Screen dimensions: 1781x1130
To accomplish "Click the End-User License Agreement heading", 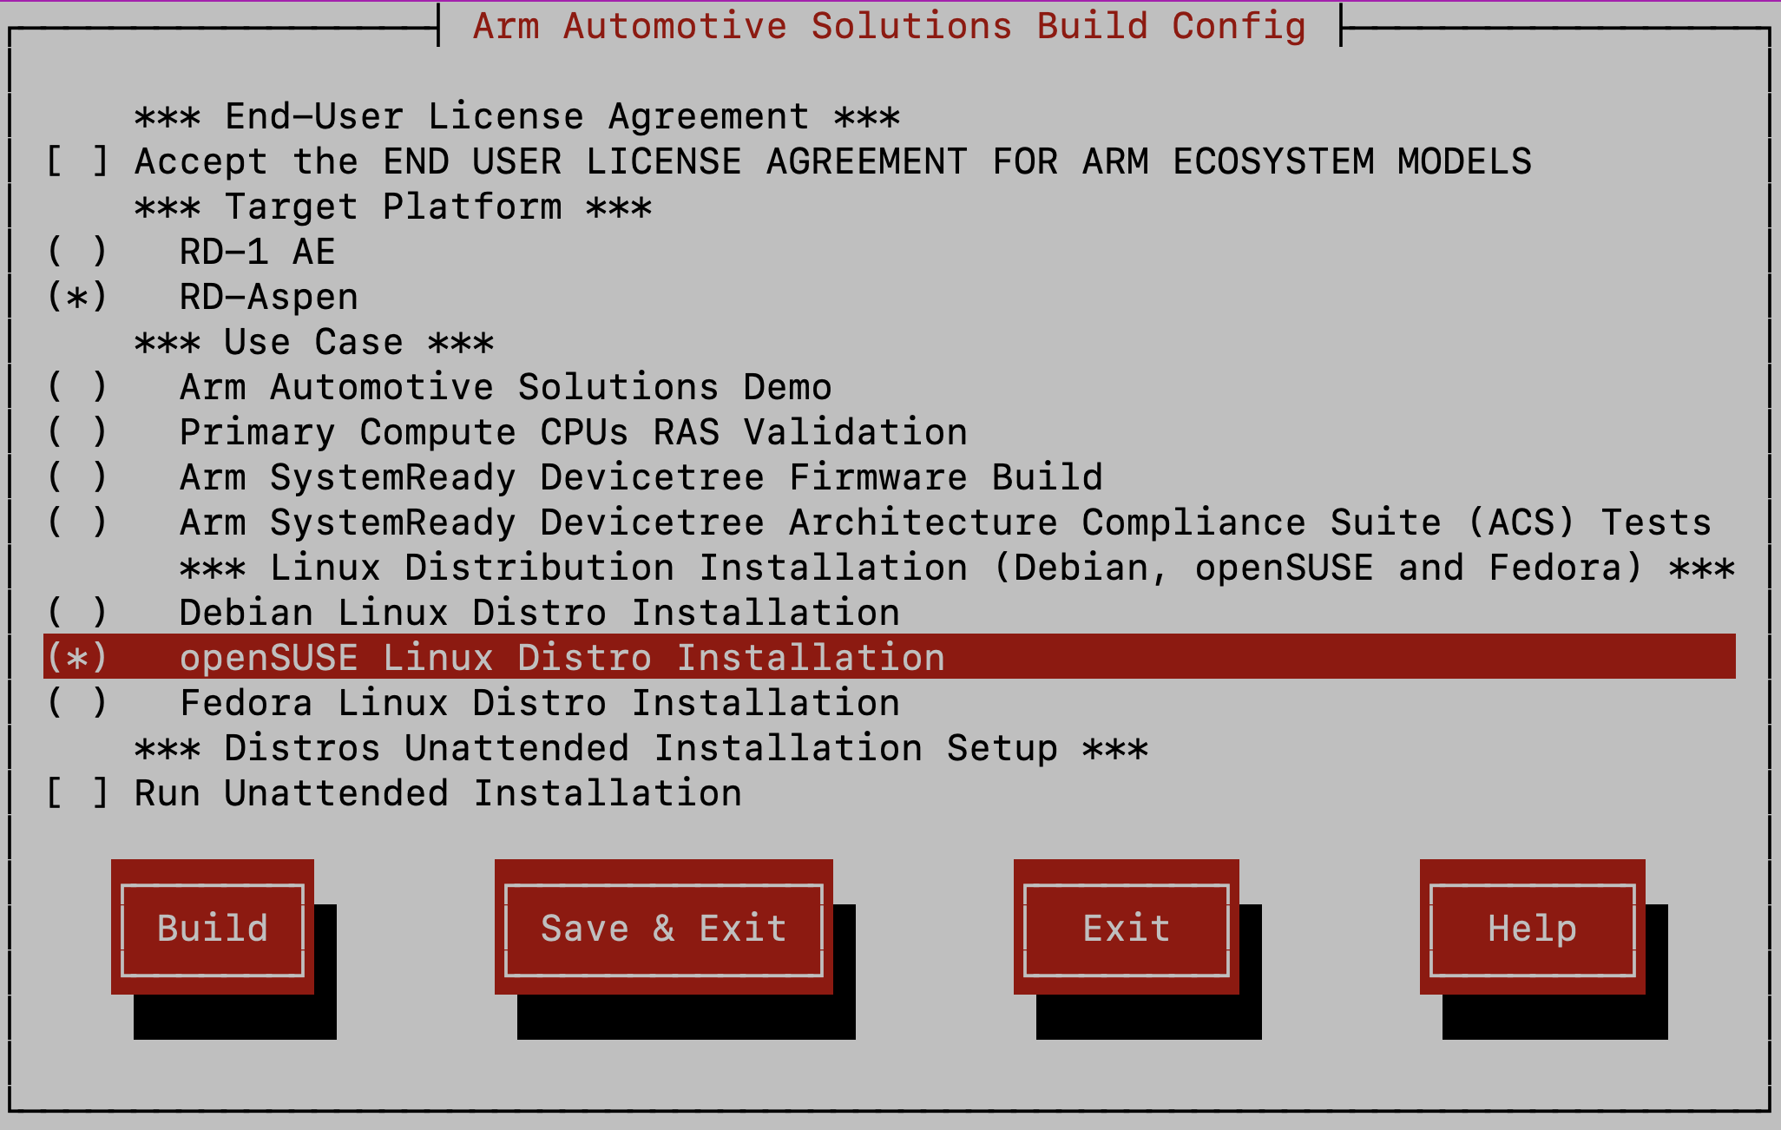I will click(x=517, y=116).
